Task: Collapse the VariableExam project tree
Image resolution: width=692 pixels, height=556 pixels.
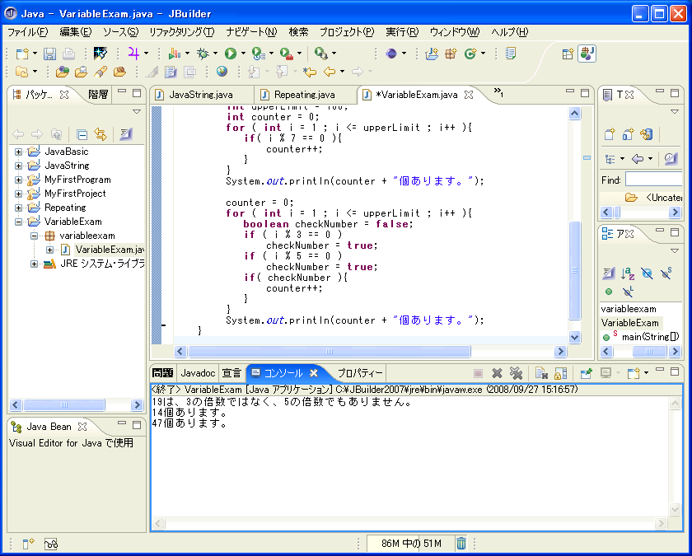Action: coord(18,222)
